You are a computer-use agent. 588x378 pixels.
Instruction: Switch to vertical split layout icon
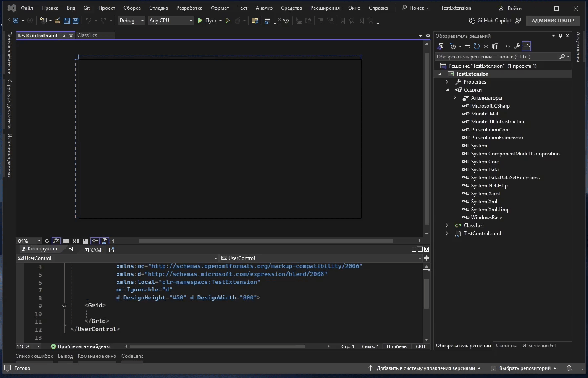[x=414, y=249]
